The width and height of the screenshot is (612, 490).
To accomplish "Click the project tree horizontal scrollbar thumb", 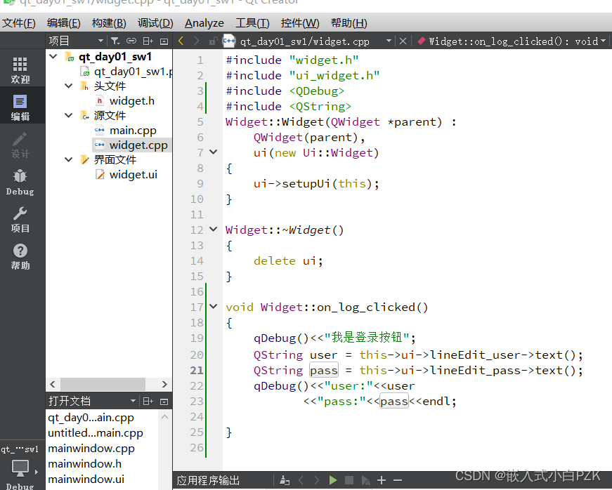I will coord(103,385).
